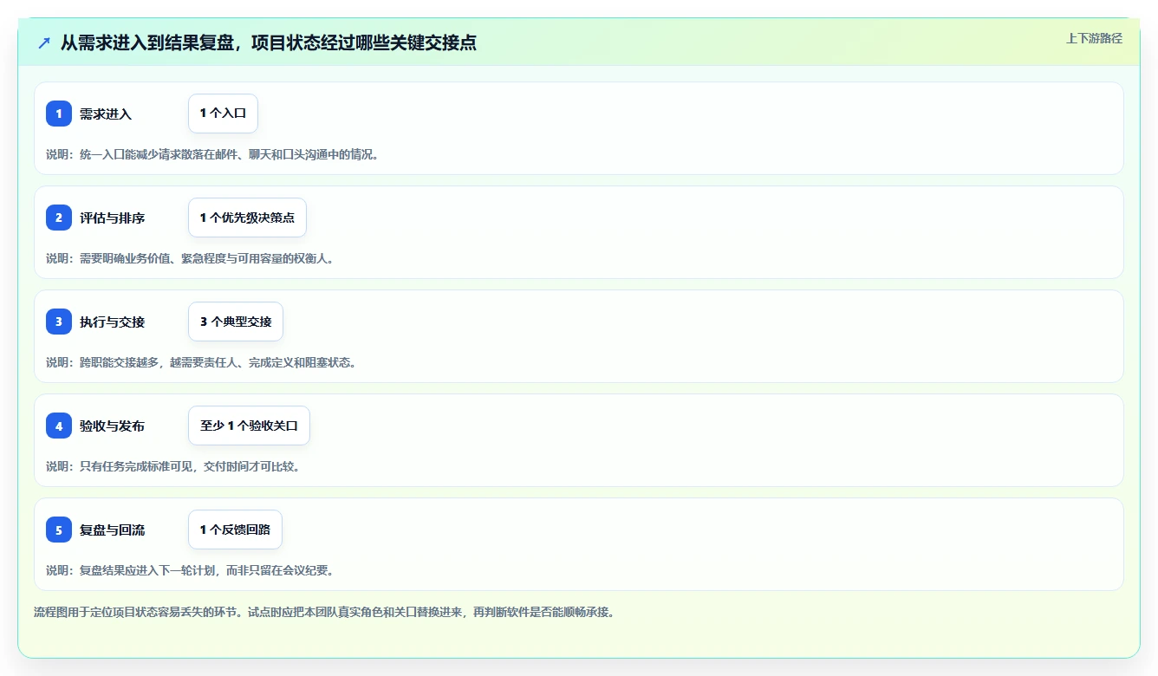Screen dimensions: 1158x676
Task: Click the footer note starting 流程图用于定位
Action: pyautogui.click(x=324, y=612)
